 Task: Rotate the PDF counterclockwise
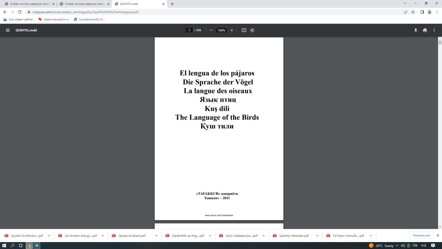tap(252, 30)
